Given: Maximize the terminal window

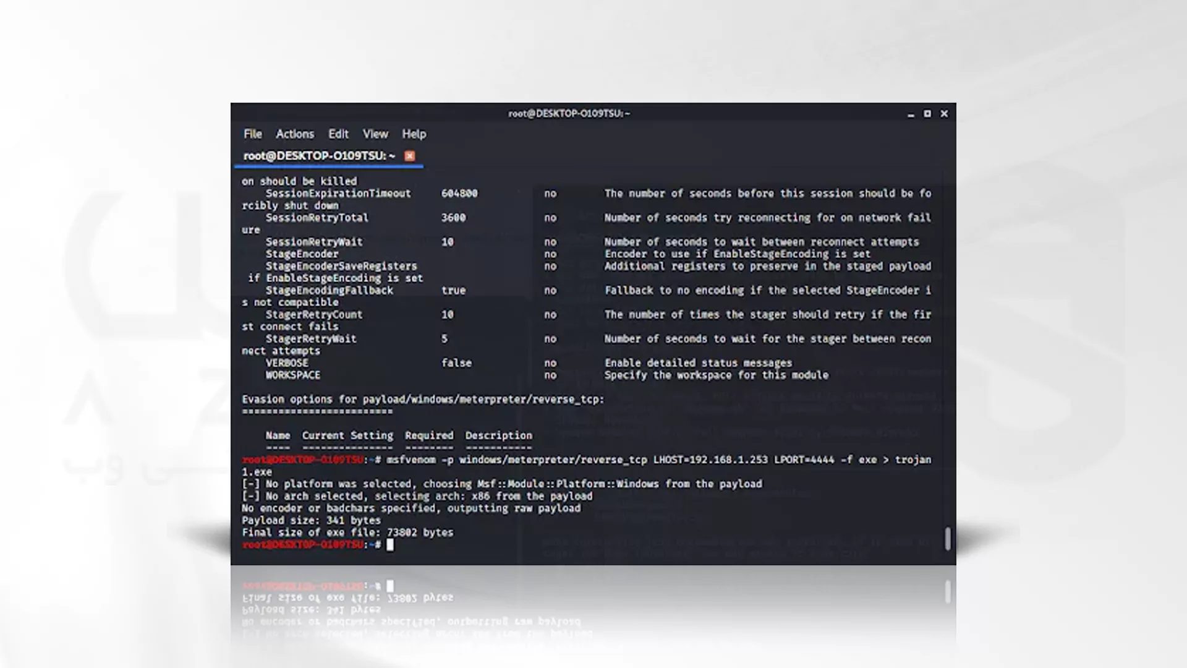Looking at the screenshot, I should tap(927, 114).
